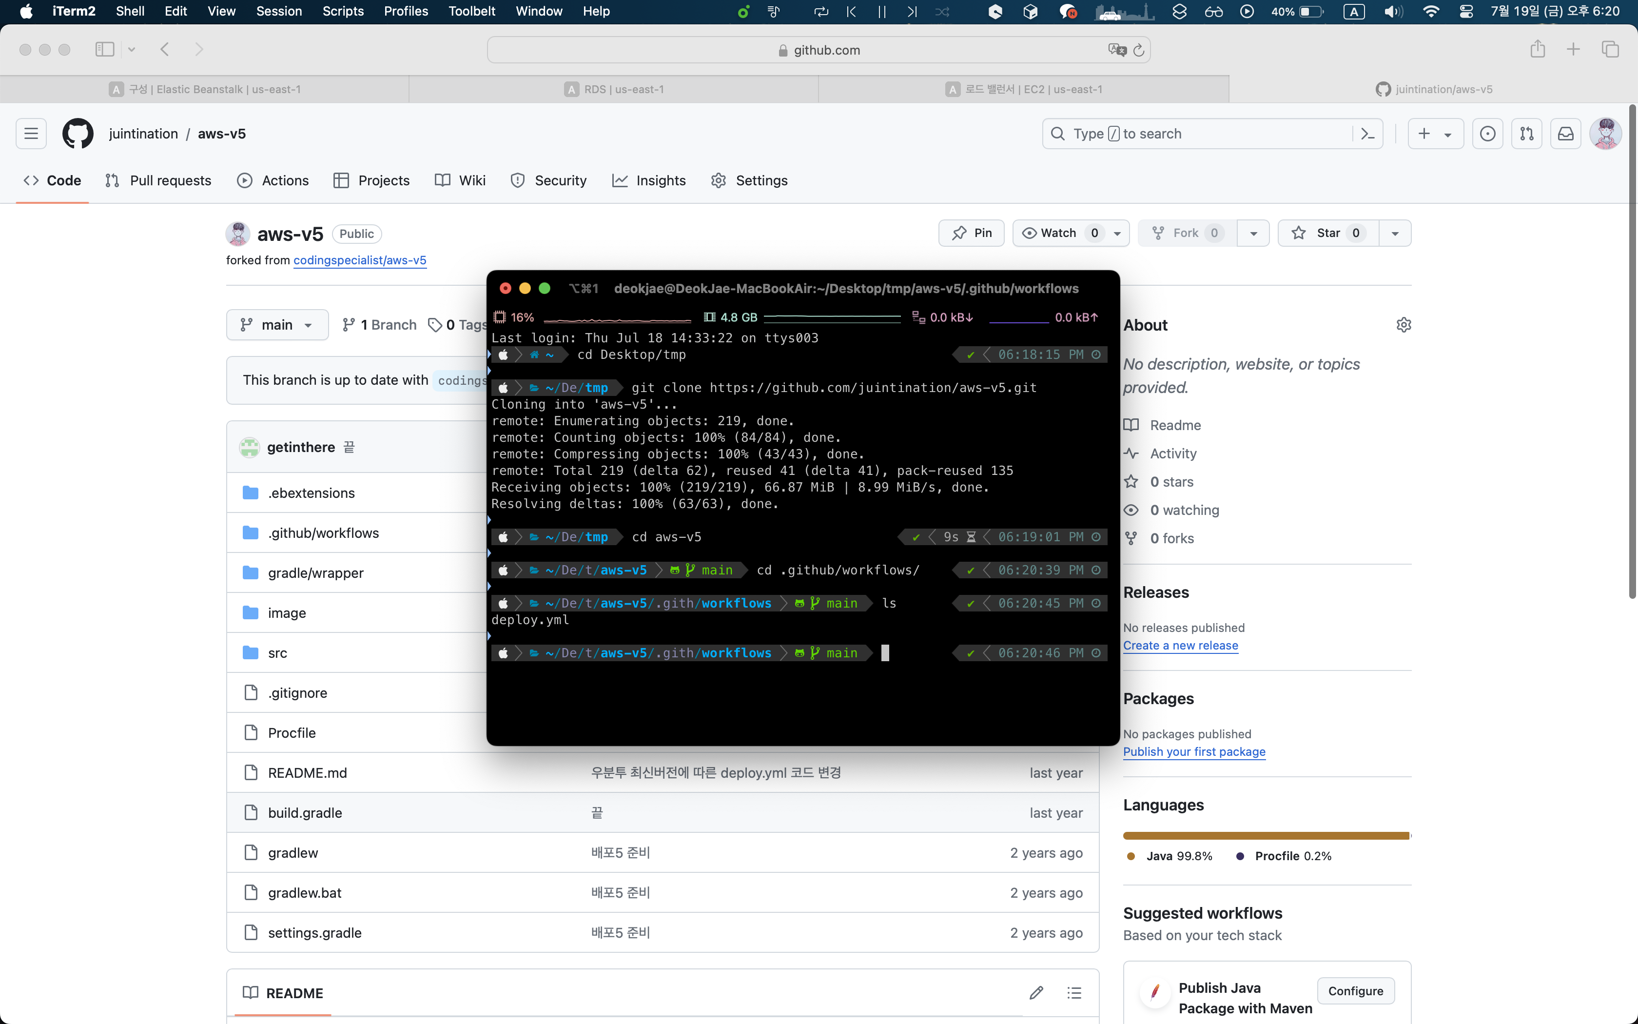
Task: Pin the aws-v5 repository
Action: click(x=971, y=233)
